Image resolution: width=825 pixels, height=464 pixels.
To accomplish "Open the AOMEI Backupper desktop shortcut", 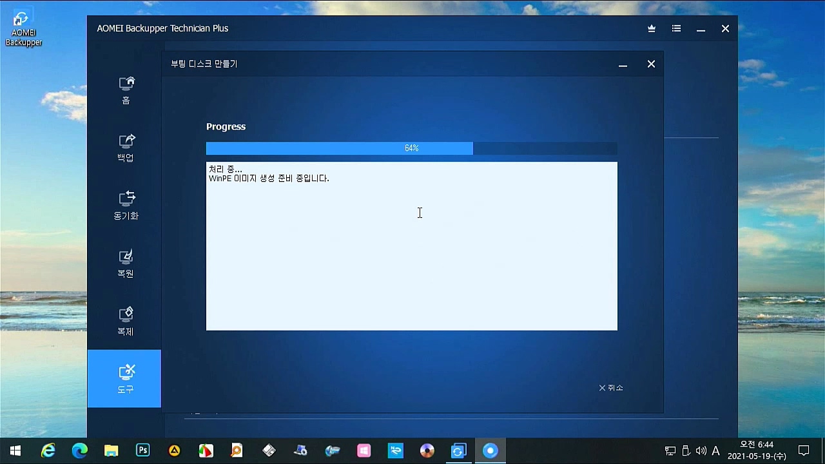I will coord(24,29).
